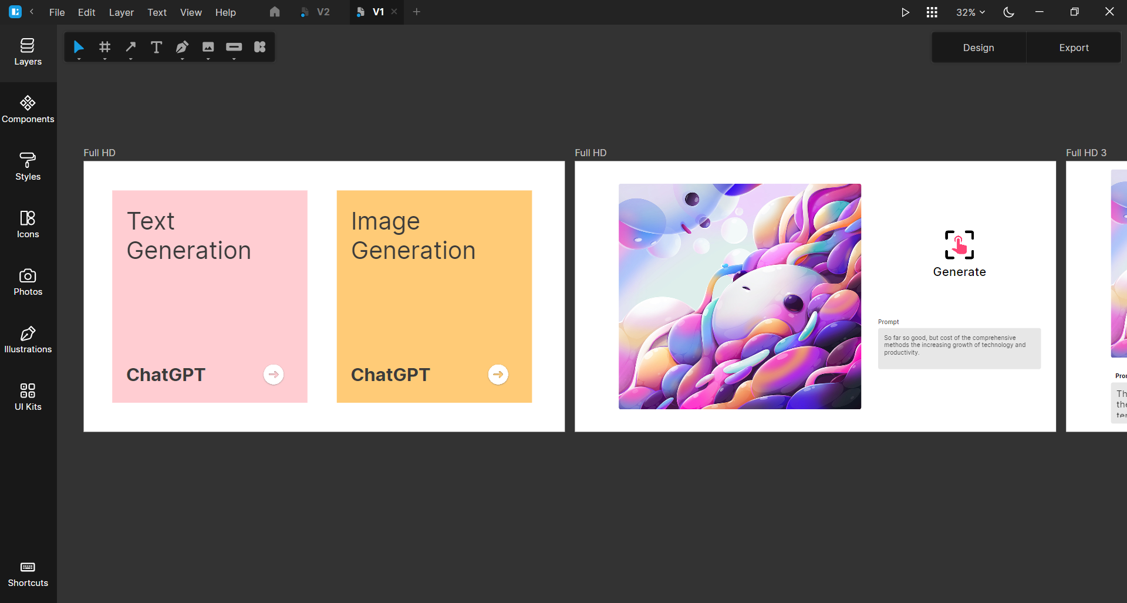Click arrow button on Image Generation card

[498, 375]
